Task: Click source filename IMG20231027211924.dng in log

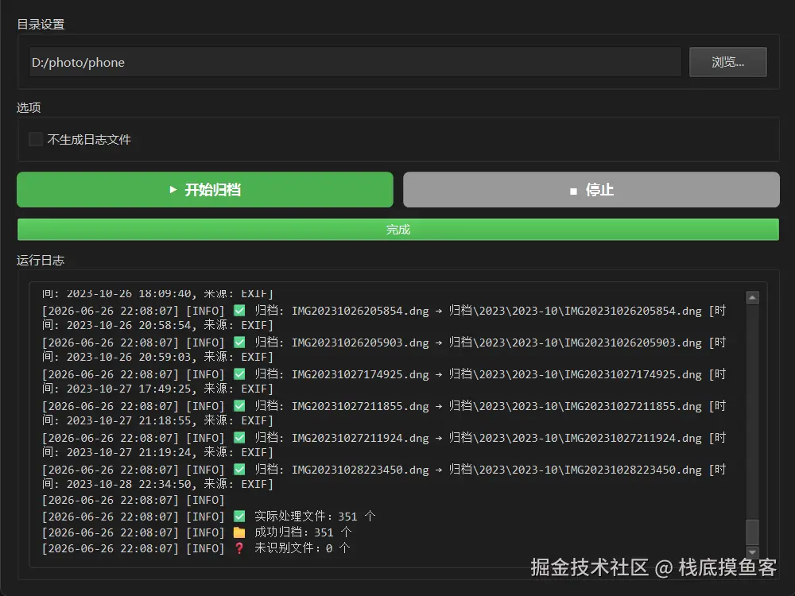Action: click(360, 438)
